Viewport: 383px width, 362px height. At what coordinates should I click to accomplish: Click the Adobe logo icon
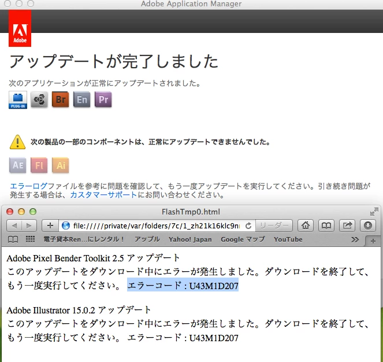[20, 28]
